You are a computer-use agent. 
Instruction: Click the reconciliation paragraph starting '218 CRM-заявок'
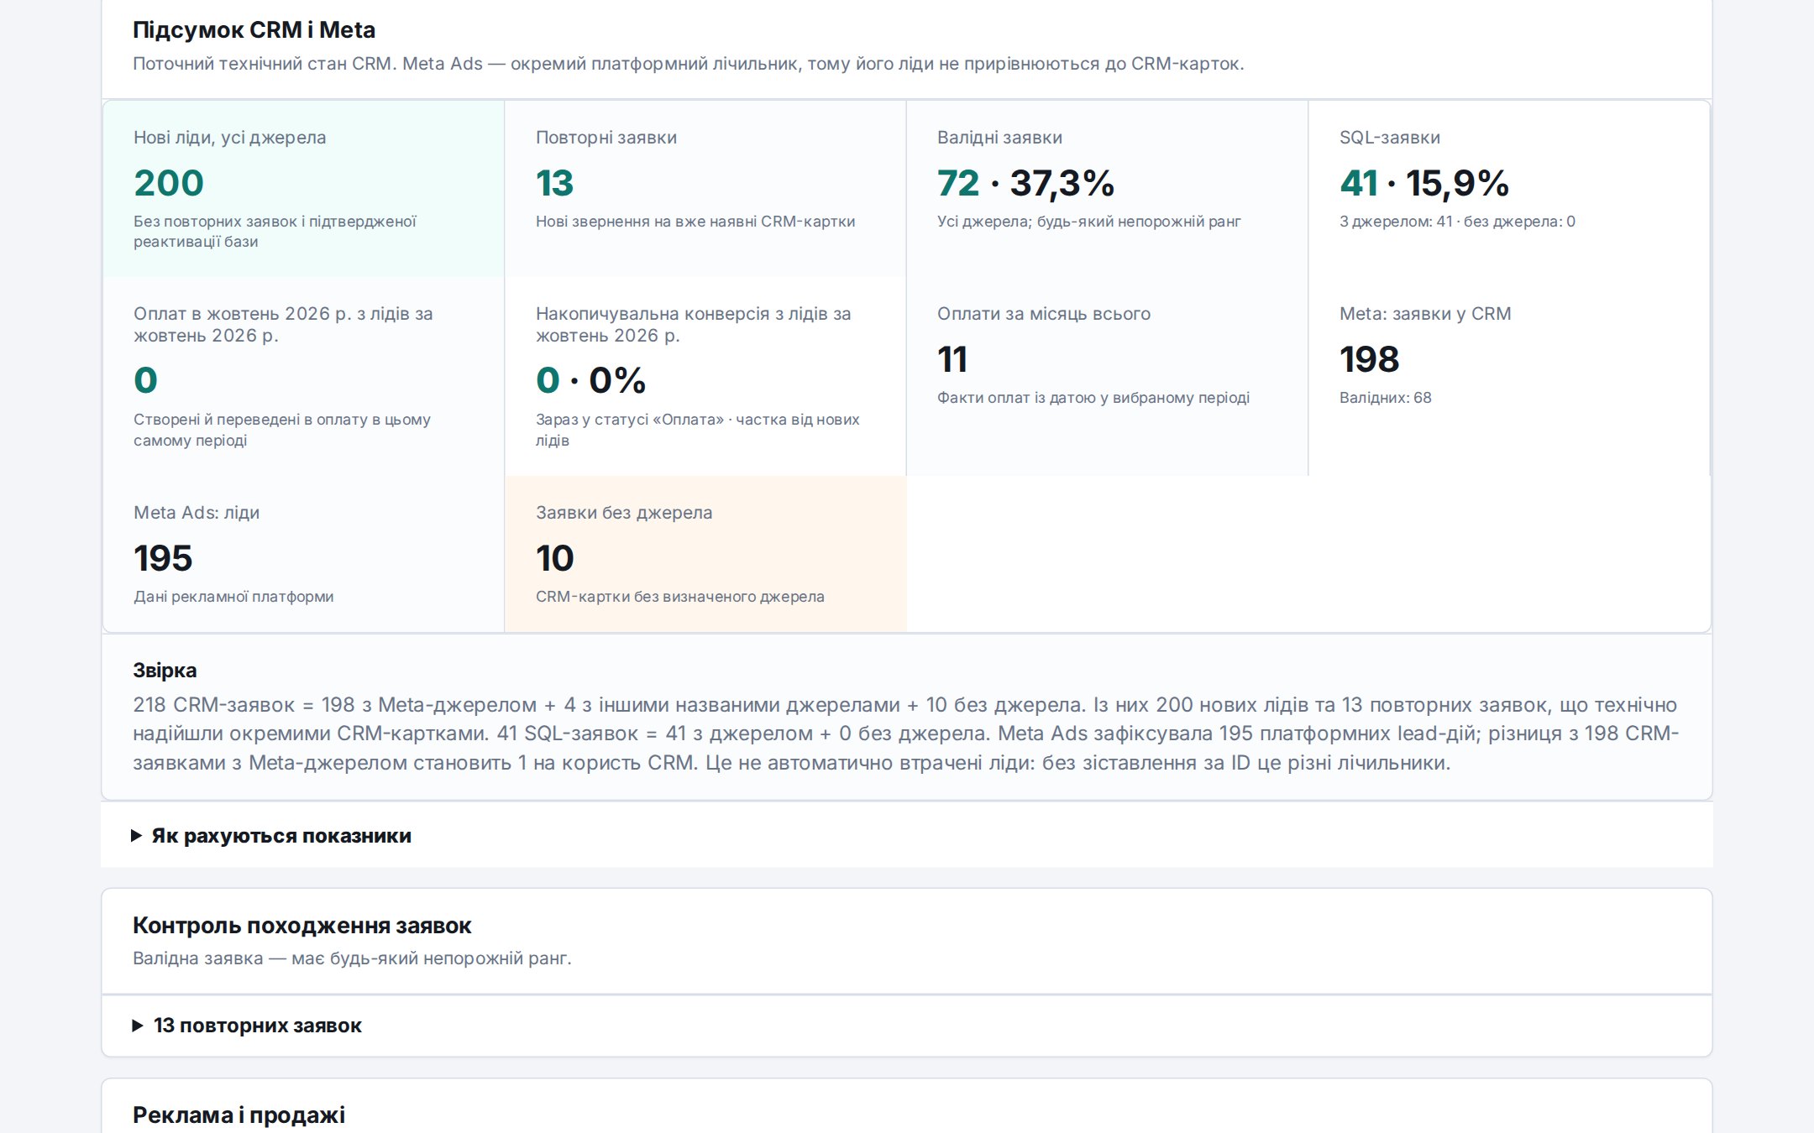tap(905, 734)
